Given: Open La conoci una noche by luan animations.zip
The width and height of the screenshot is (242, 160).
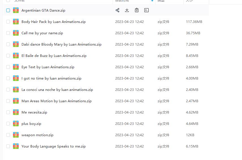Looking at the screenshot, I should (57, 90).
